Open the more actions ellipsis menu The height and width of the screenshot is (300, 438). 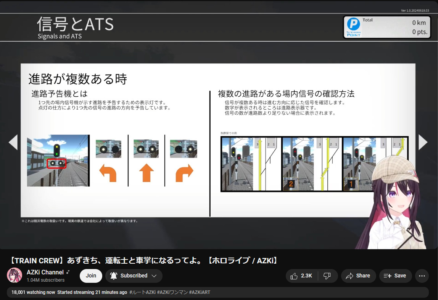pyautogui.click(x=422, y=276)
